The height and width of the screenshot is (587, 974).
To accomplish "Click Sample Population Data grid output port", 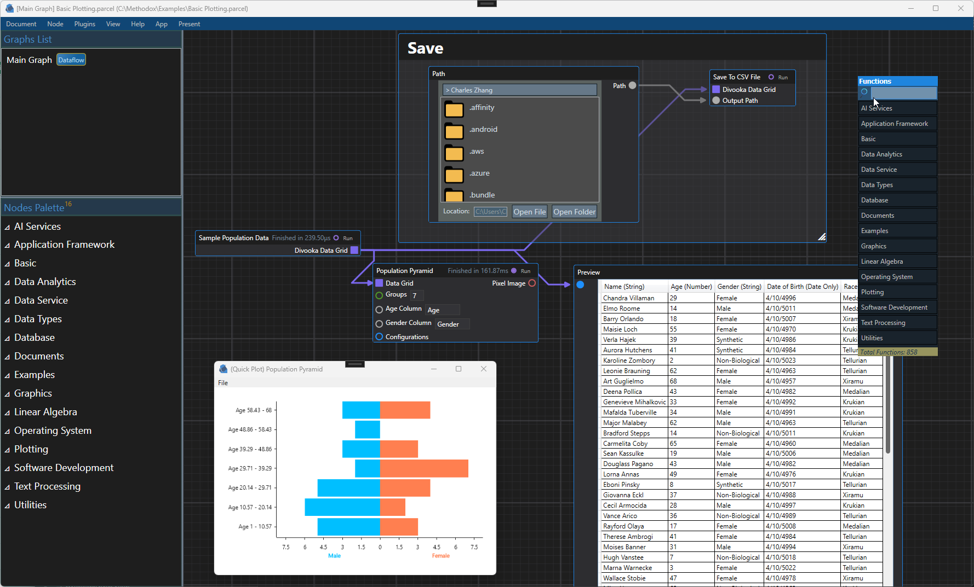I will pos(354,250).
